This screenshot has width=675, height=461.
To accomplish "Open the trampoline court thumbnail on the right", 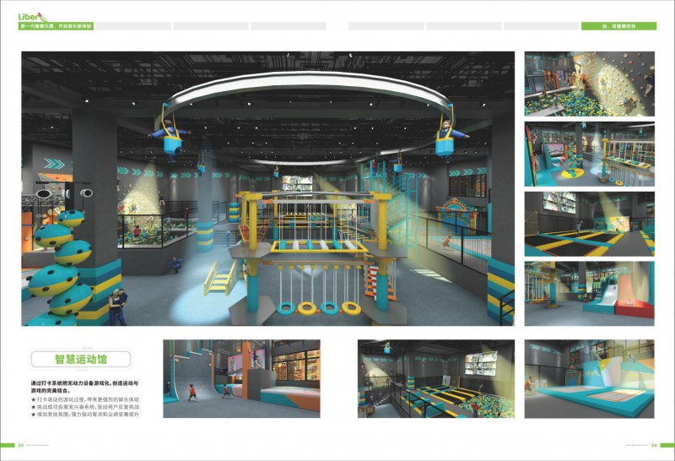I will pyautogui.click(x=589, y=224).
